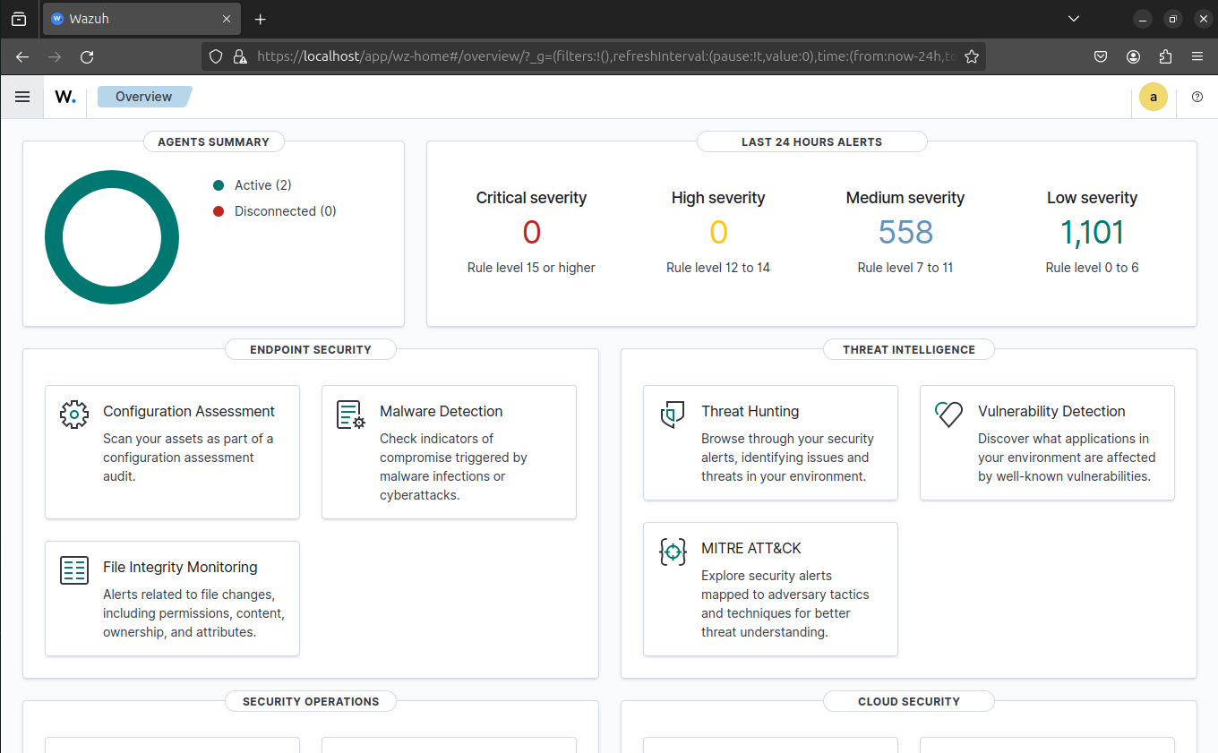This screenshot has width=1218, height=753.
Task: Open the user avatar 'a' menu
Action: (1154, 97)
